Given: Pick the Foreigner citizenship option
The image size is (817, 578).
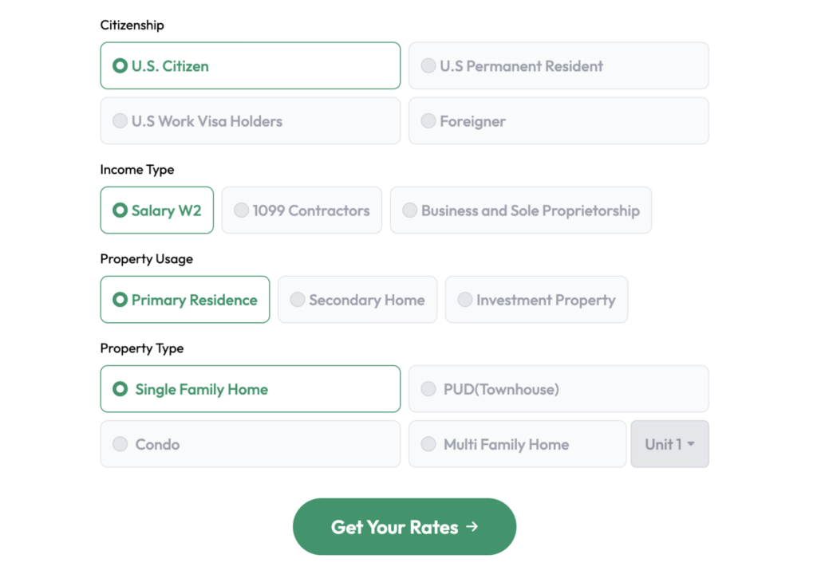Looking at the screenshot, I should (x=558, y=120).
